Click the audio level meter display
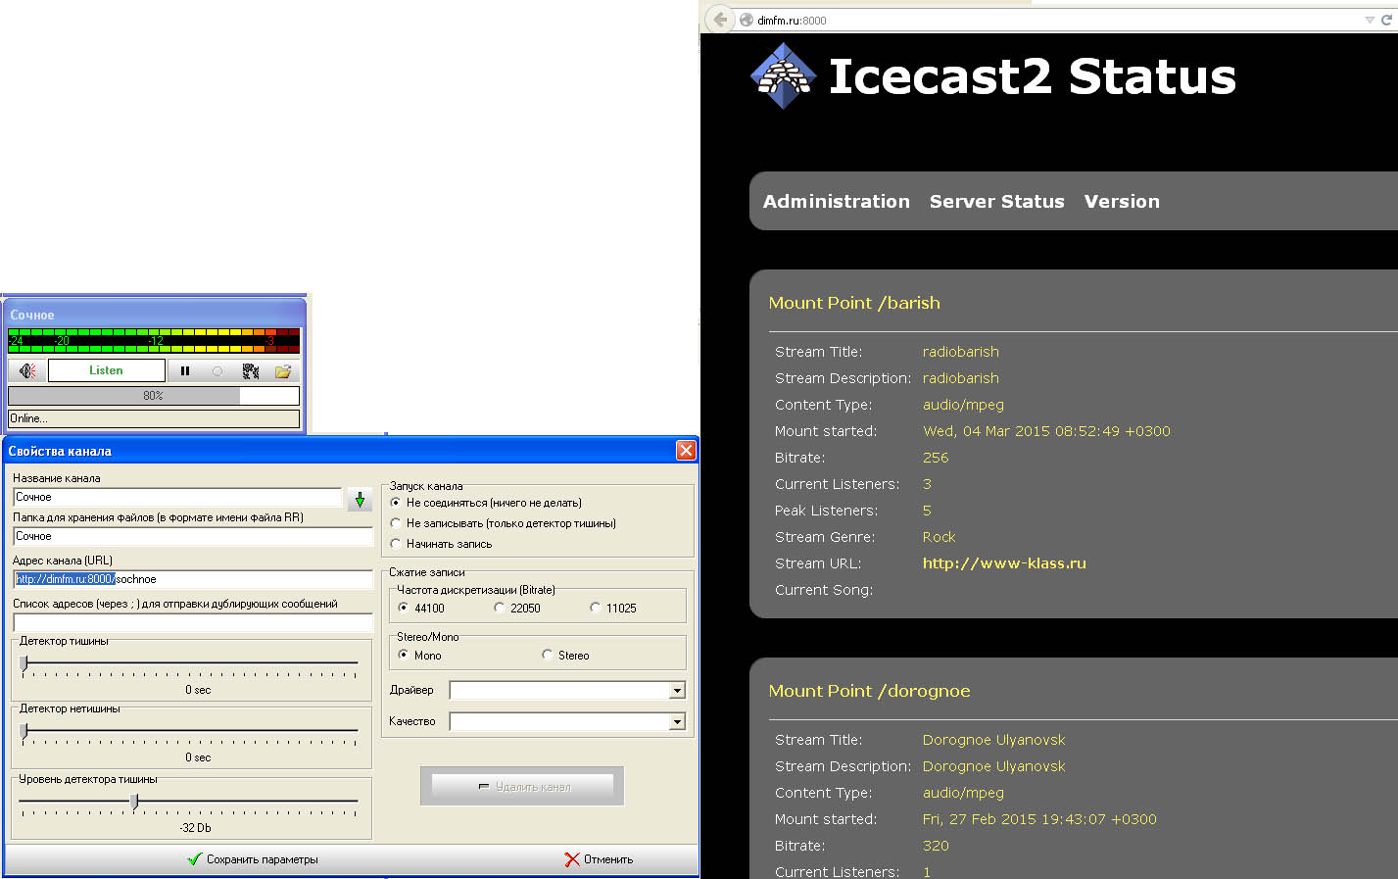Image resolution: width=1398 pixels, height=879 pixels. (154, 340)
